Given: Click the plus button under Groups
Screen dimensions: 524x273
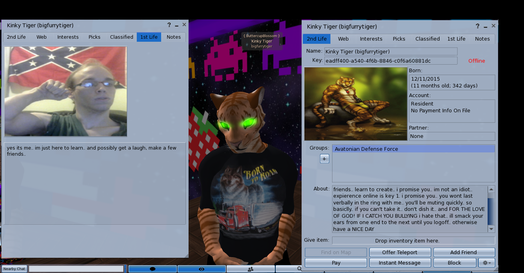Looking at the screenshot, I should click(324, 159).
